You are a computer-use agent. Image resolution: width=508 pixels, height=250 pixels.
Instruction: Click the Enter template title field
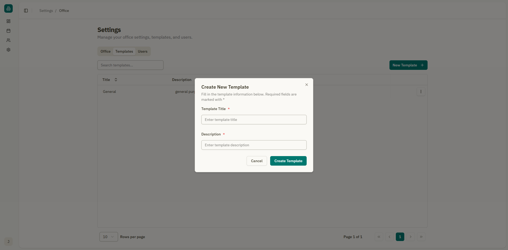tap(254, 120)
